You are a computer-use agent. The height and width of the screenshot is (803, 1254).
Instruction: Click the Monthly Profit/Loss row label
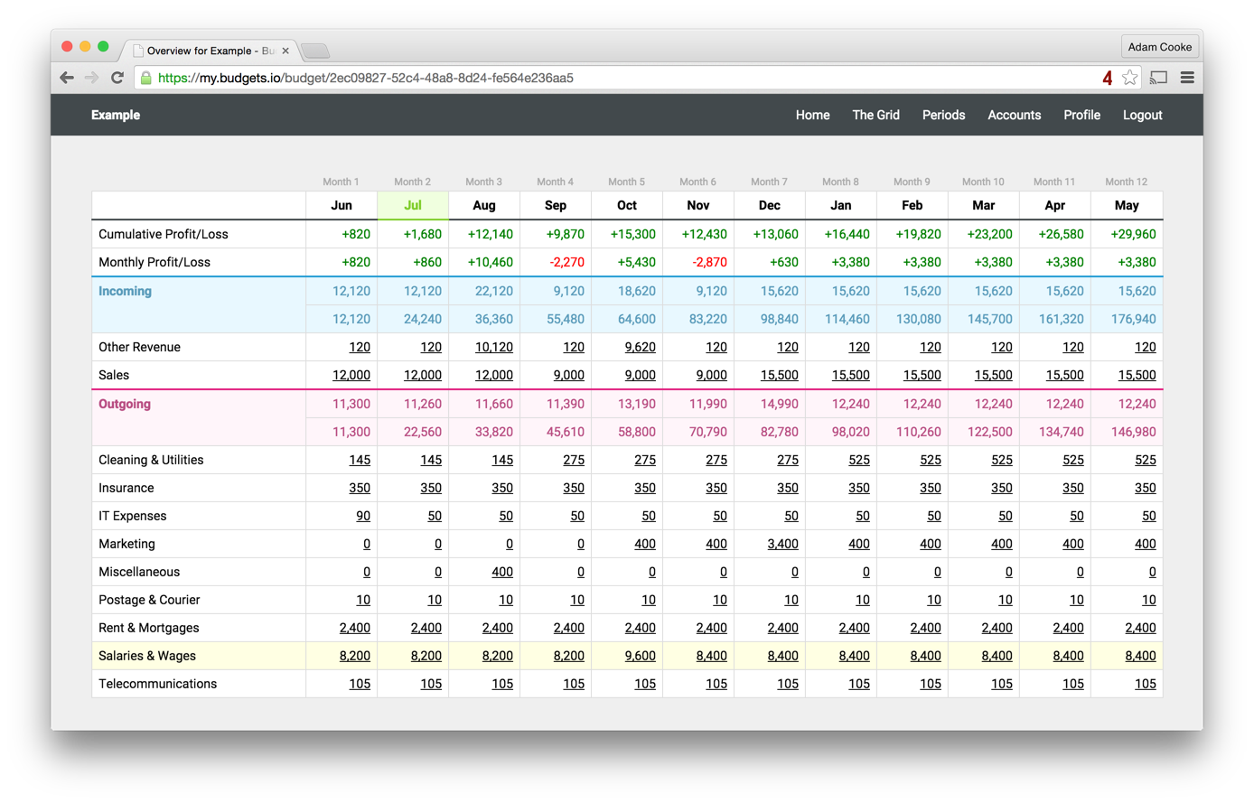154,262
